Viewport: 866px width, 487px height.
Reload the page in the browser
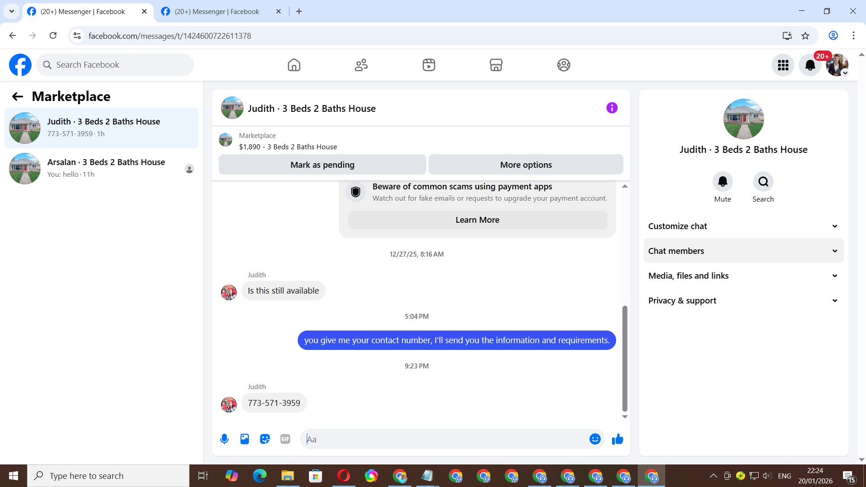[53, 36]
